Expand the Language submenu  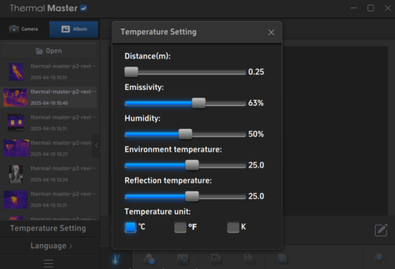pos(51,246)
